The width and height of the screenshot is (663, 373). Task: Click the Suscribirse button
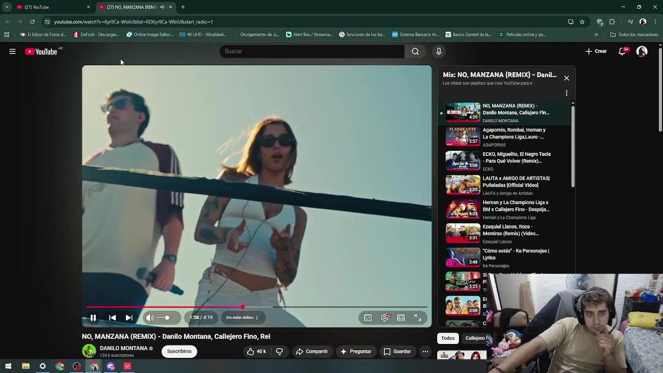point(179,351)
